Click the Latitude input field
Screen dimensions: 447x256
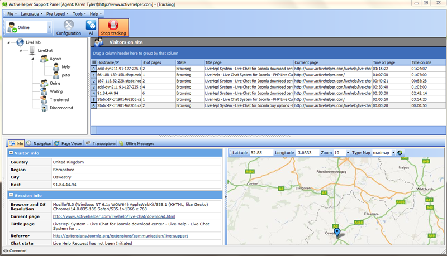pos(261,153)
